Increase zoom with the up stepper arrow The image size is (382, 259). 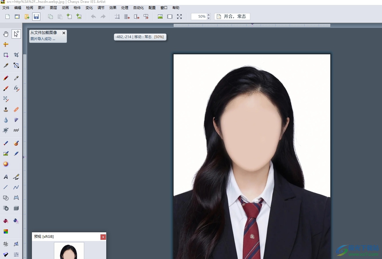[209, 15]
